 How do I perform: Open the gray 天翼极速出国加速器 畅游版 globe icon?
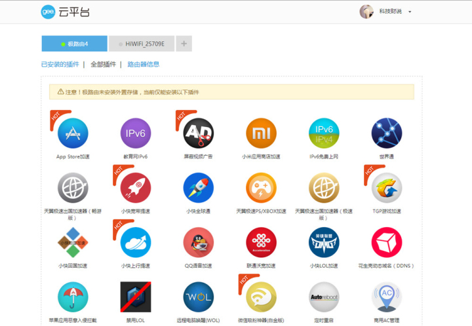click(x=73, y=188)
